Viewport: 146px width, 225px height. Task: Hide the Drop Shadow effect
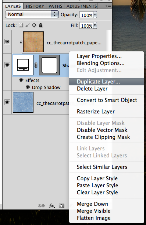coord(28,87)
